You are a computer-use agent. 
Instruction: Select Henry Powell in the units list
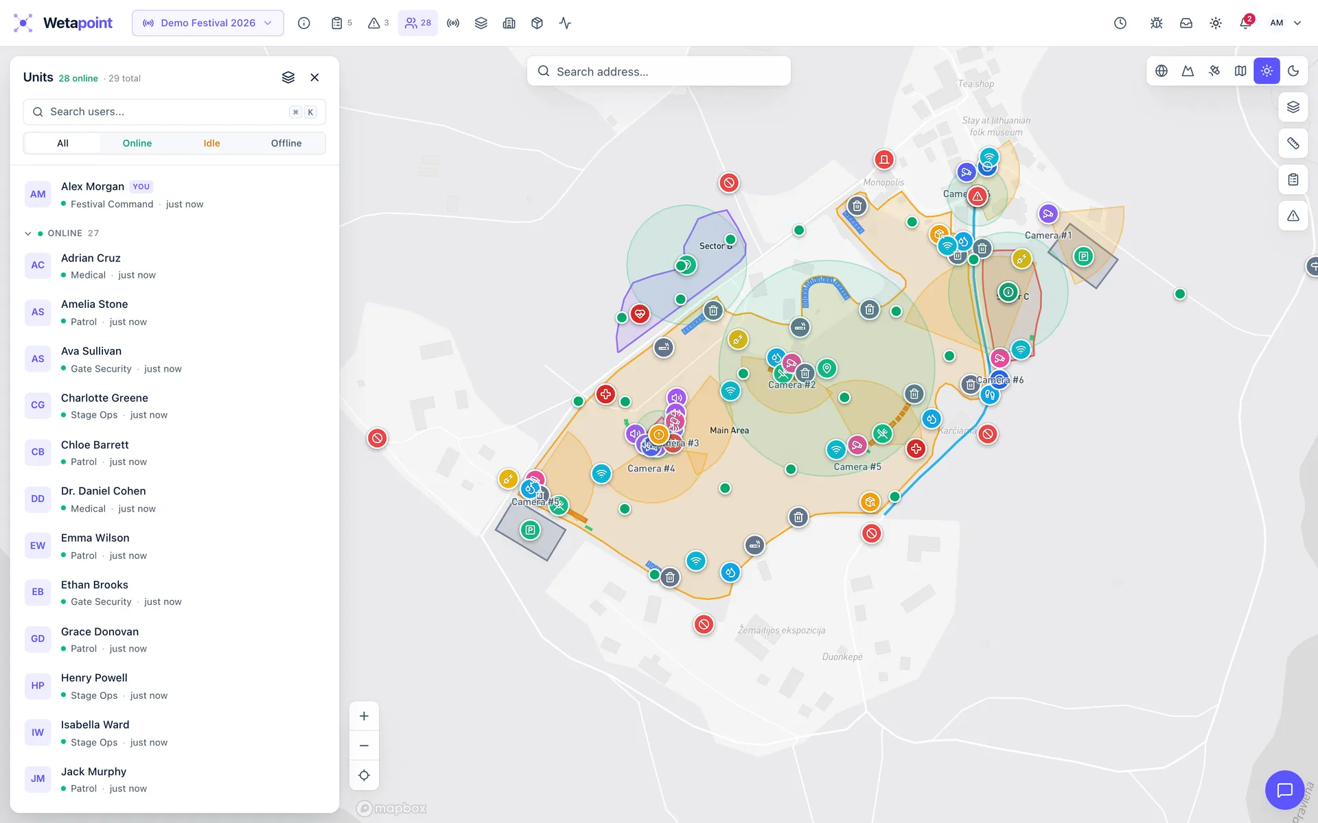point(174,687)
